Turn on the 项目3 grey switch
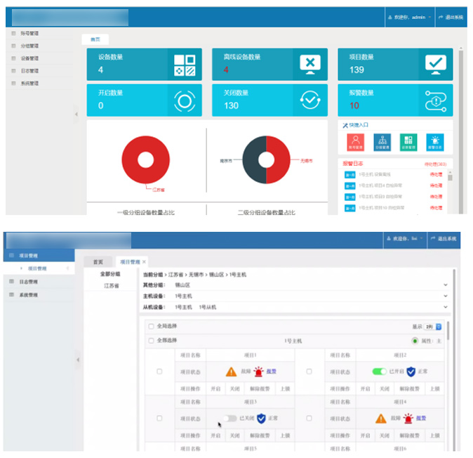 click(230, 419)
